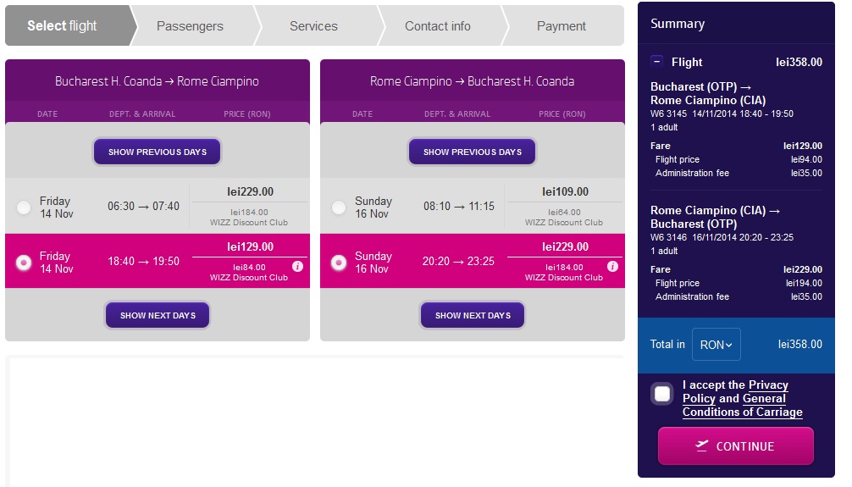The image size is (852, 487).
Task: Click info icon on return 20:20 flight
Action: pyautogui.click(x=612, y=266)
